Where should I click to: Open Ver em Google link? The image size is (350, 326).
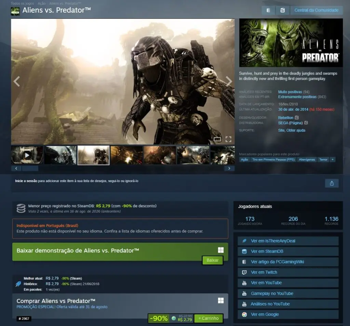click(288, 314)
